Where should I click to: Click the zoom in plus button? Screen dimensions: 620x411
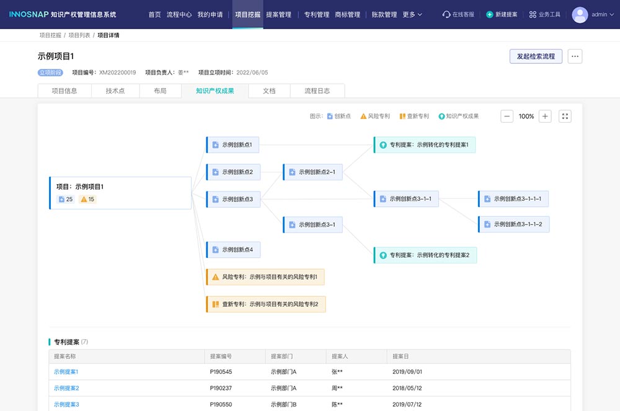point(544,116)
